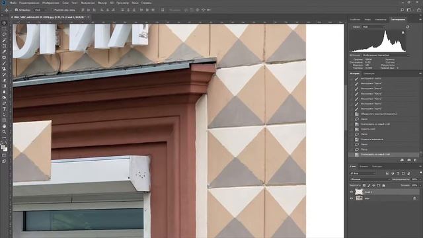Select the Gradient tool

click(4, 86)
